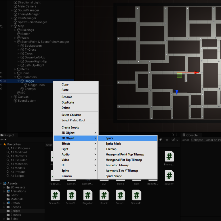Viewport: 221px width, 221px height.
Task: Expand the 2D-Assets folder
Action: [x=4, y=187]
